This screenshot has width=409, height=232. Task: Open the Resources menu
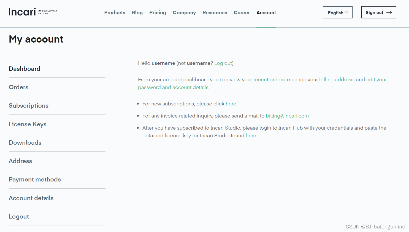(215, 13)
